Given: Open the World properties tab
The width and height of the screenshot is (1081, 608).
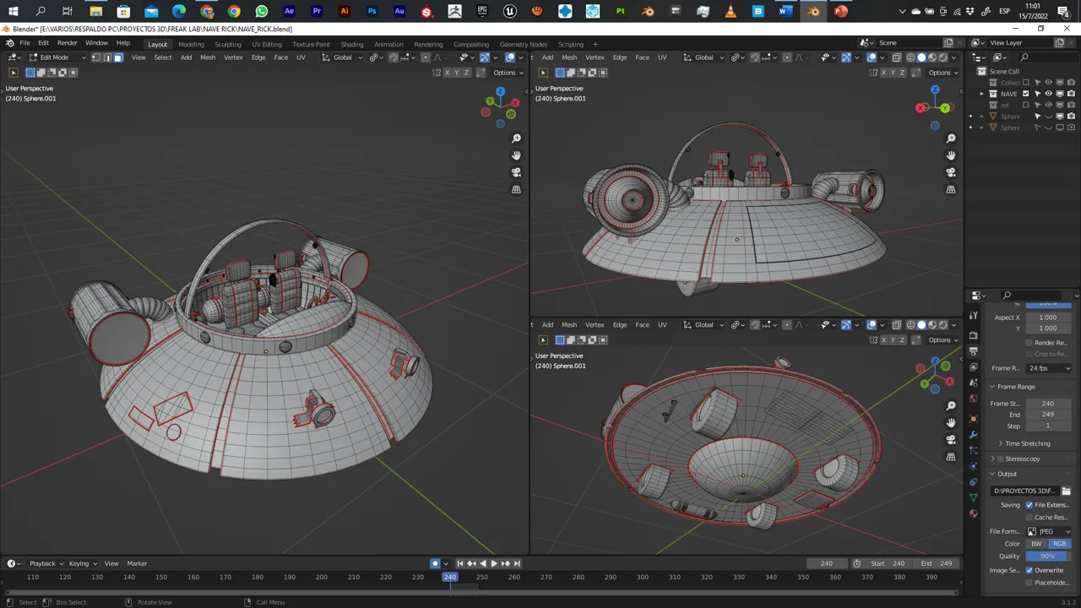Looking at the screenshot, I should pyautogui.click(x=974, y=399).
